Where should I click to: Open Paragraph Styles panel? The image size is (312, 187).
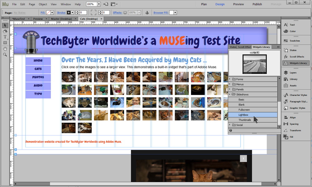(296, 101)
